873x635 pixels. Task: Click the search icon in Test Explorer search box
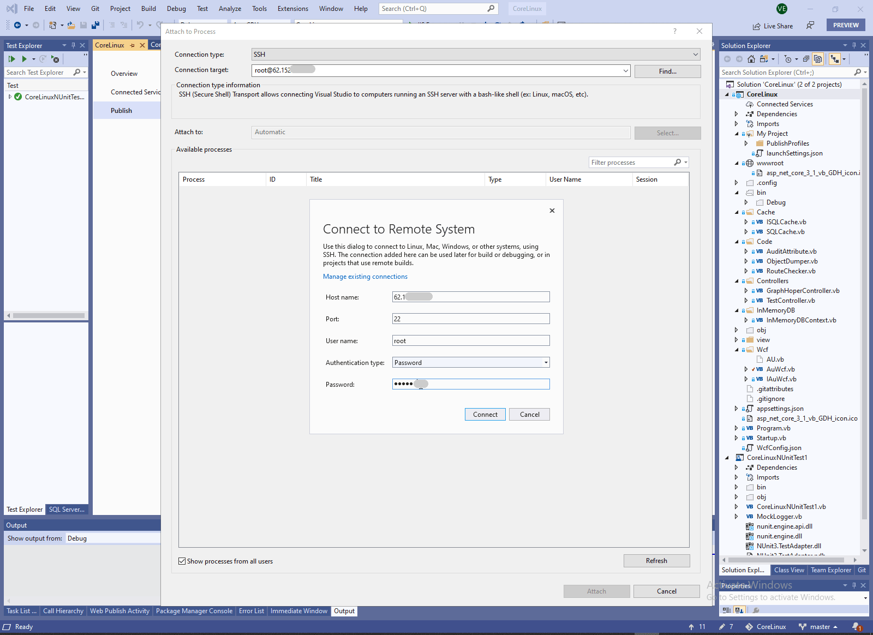77,72
